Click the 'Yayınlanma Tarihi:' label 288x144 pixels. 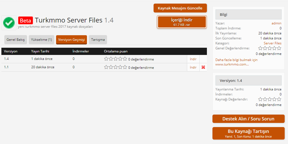click(230, 89)
